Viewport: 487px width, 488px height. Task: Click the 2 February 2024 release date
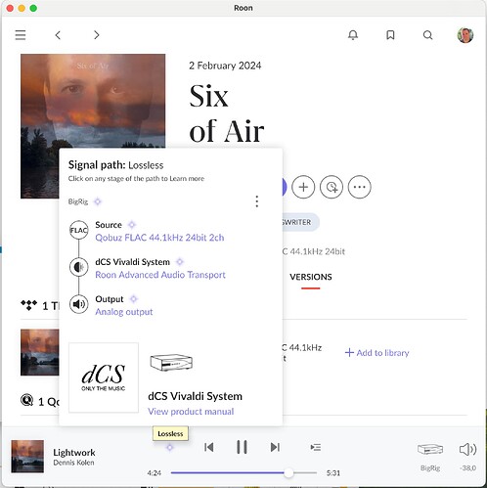click(x=225, y=66)
